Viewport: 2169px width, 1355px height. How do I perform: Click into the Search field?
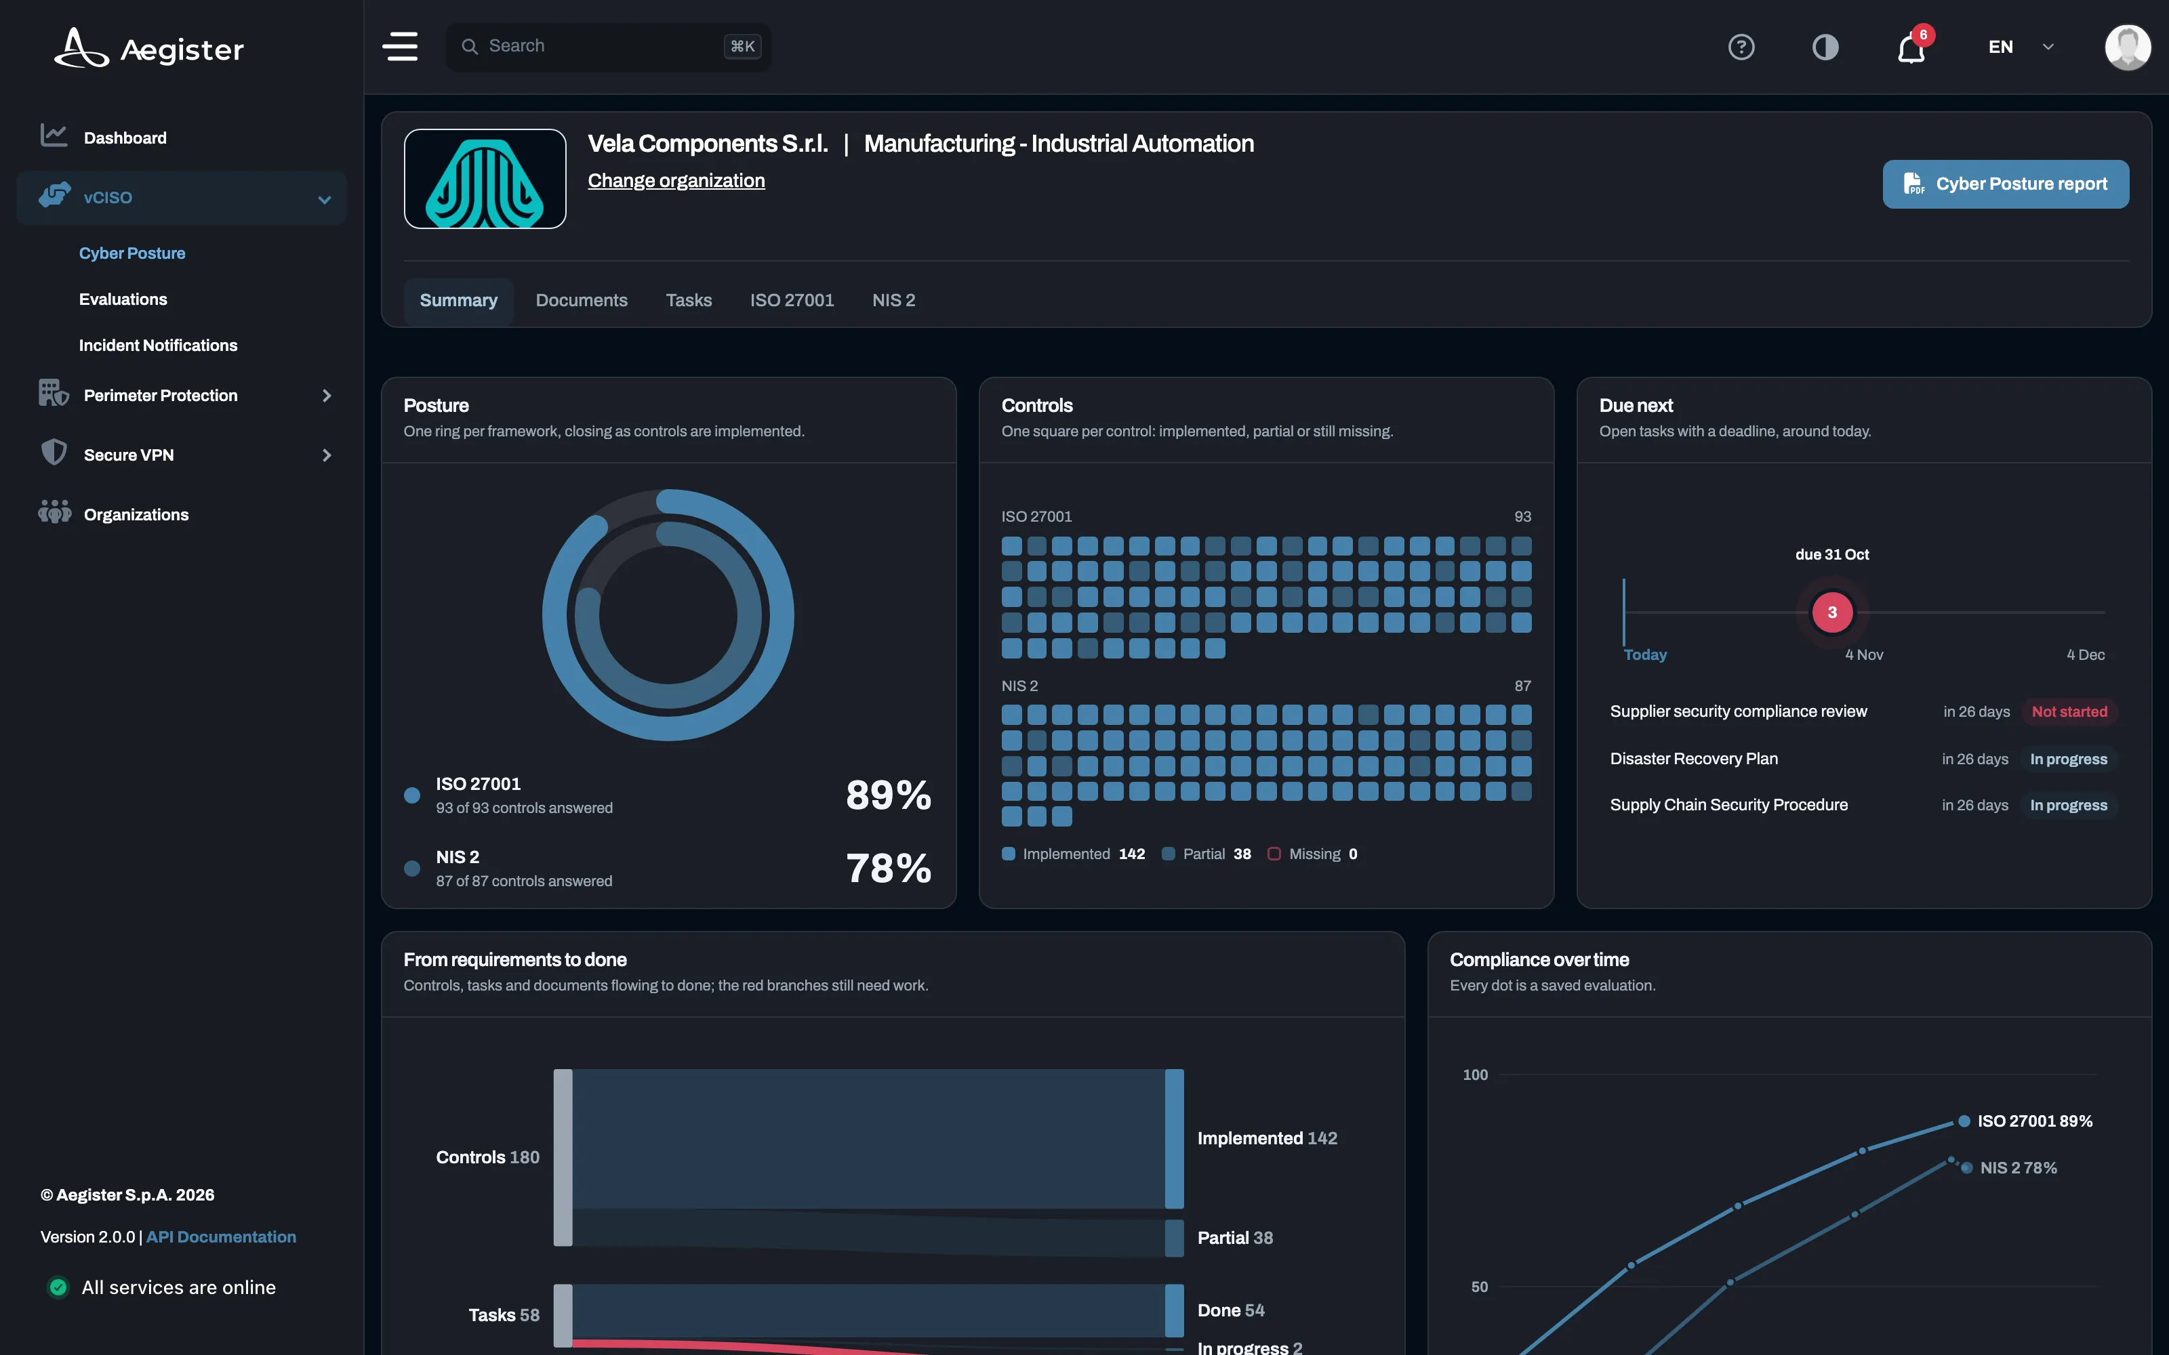(x=608, y=45)
